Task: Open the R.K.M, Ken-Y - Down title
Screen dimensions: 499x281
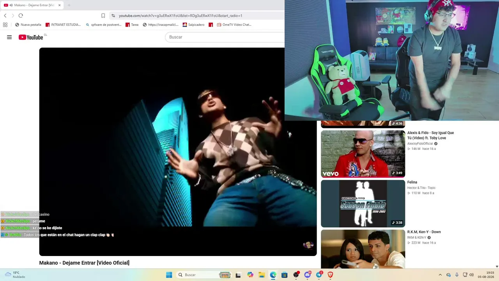Action: click(424, 232)
